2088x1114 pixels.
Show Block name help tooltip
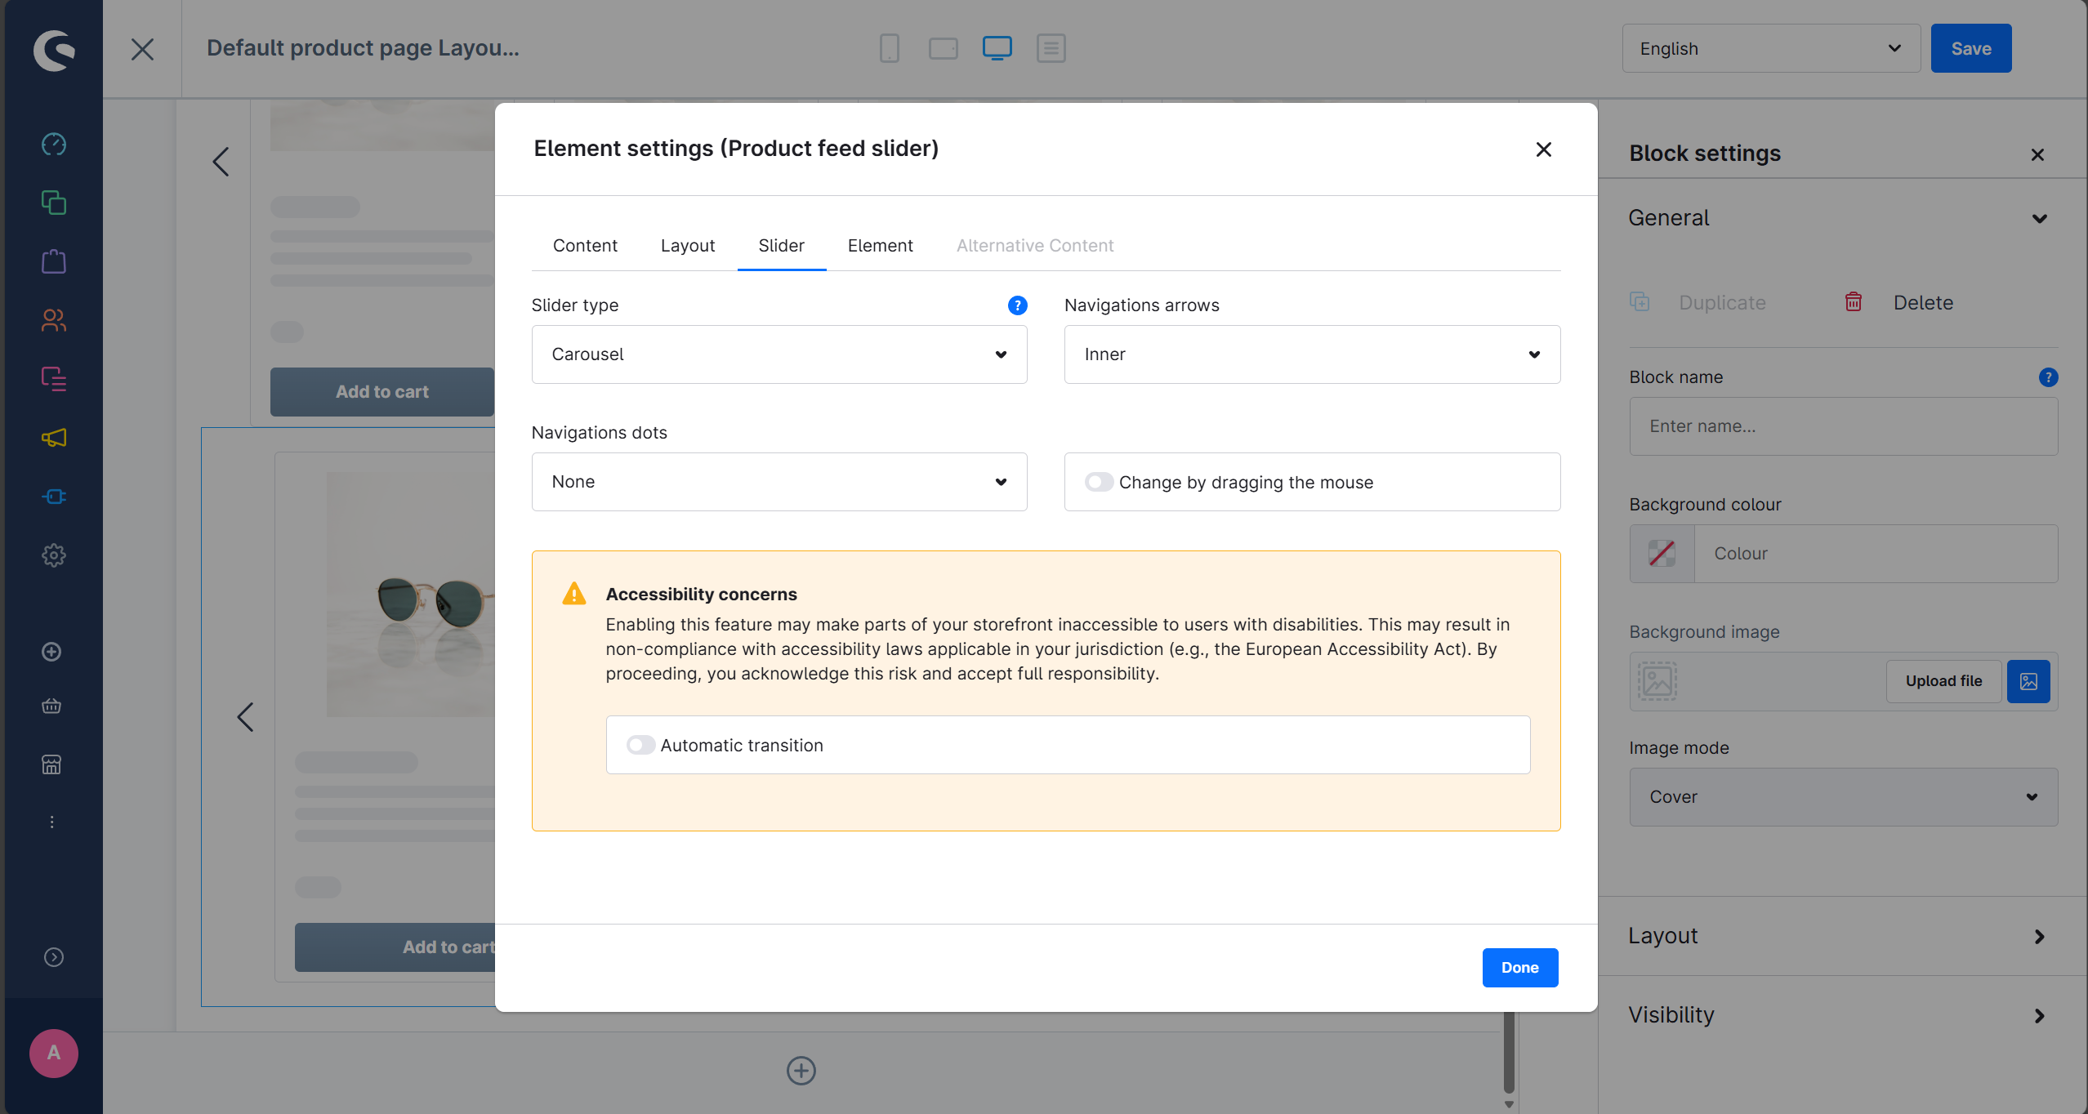point(2048,377)
